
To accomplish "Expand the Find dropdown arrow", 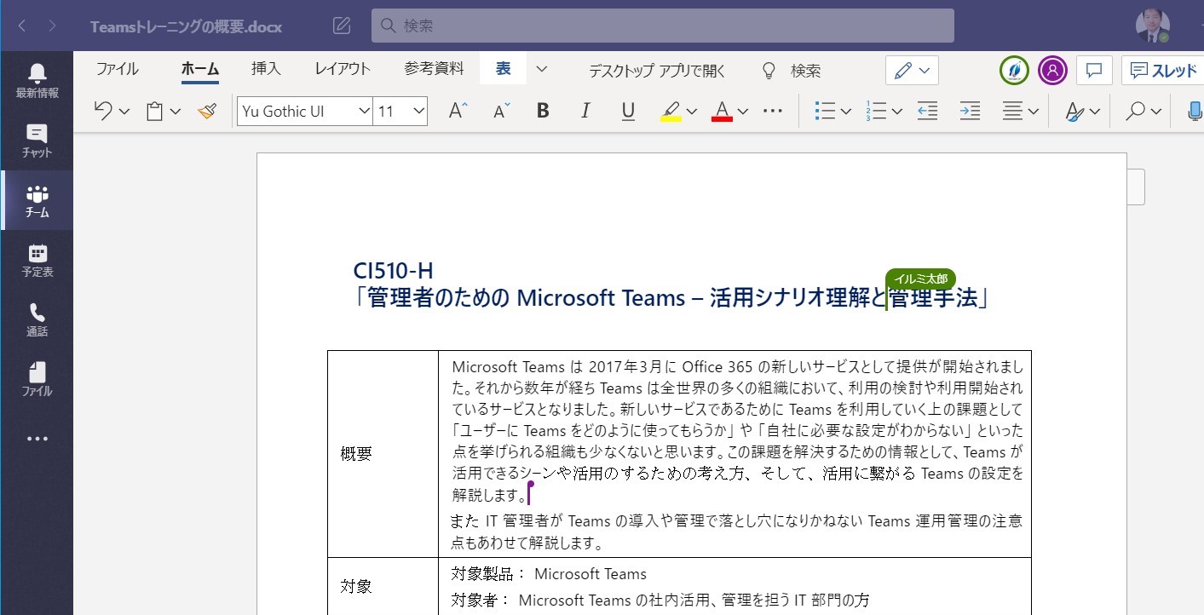I will [1156, 112].
